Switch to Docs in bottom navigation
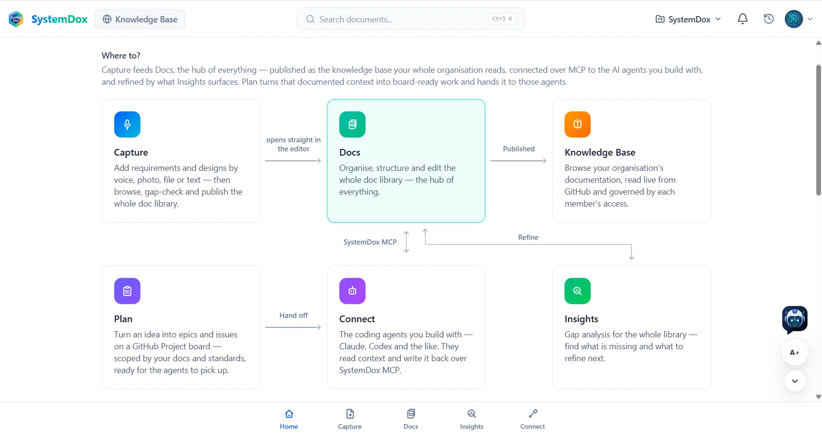 (411, 419)
